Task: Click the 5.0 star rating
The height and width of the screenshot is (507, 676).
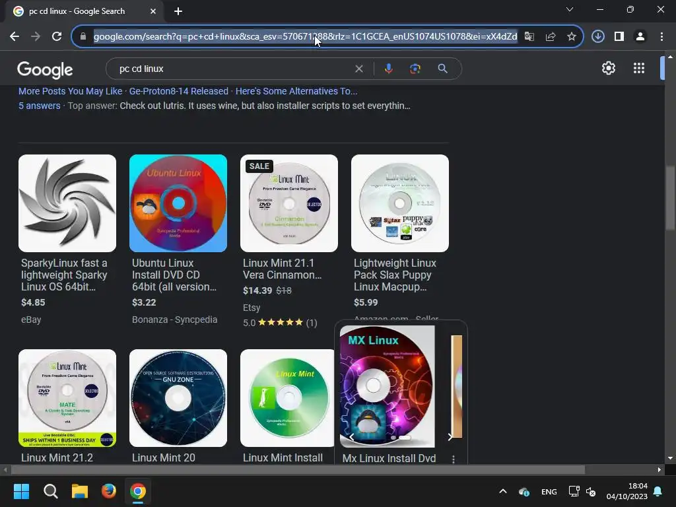Action: (280, 323)
